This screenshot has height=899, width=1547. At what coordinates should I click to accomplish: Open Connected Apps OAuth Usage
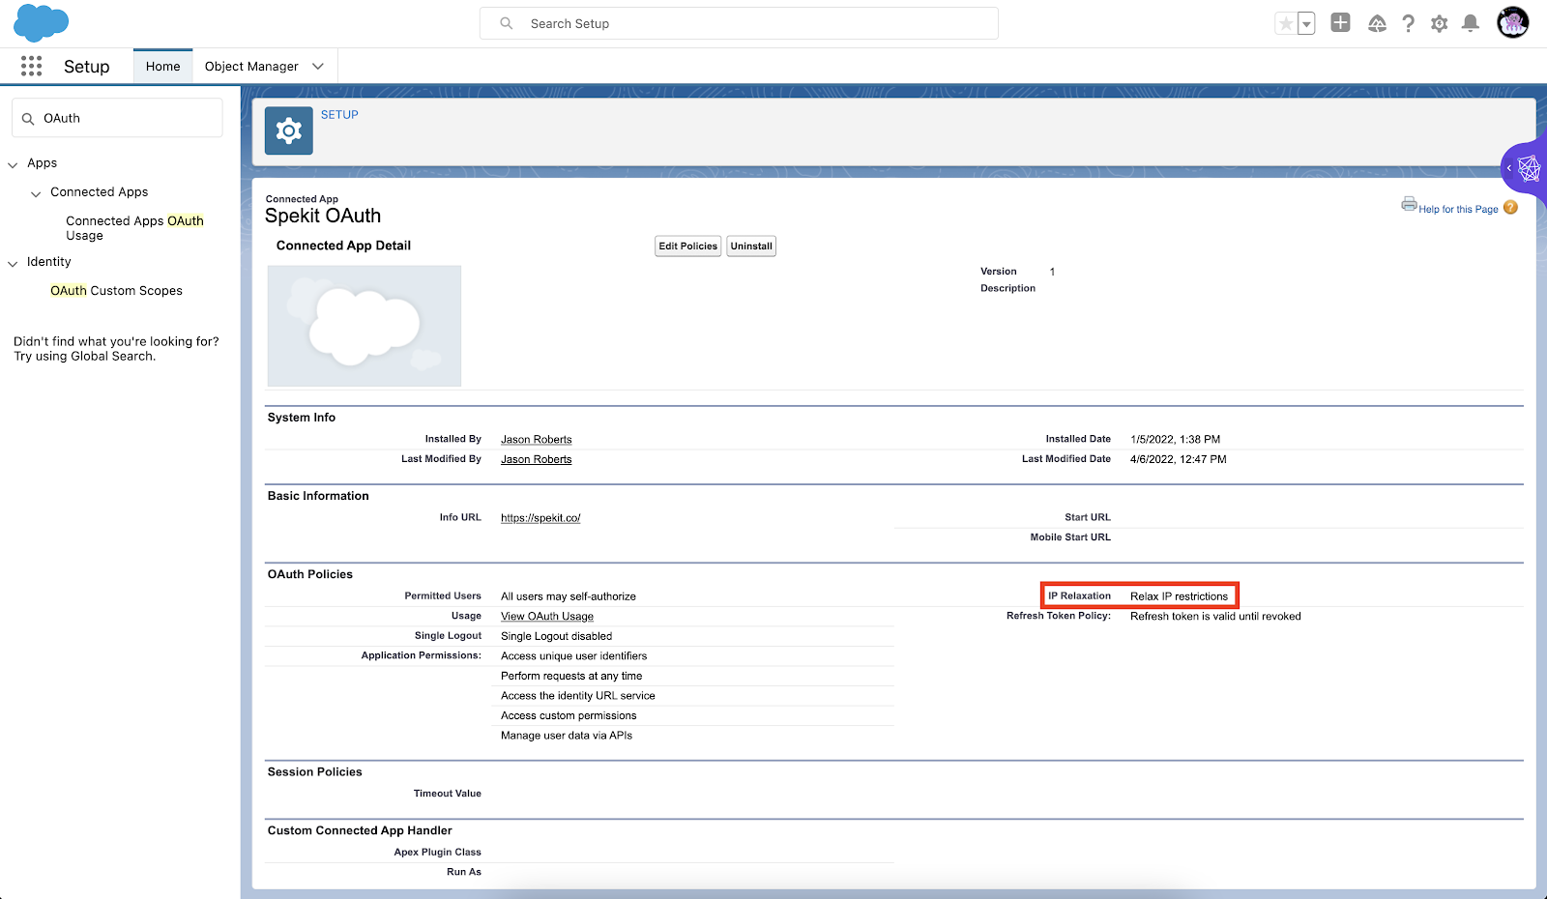(x=134, y=228)
